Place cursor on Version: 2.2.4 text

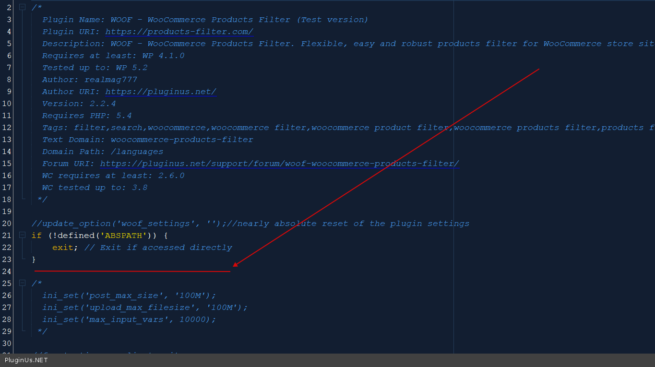tap(79, 104)
